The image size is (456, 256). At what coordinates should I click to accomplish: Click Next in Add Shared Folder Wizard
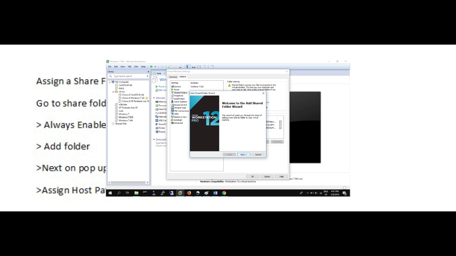(244, 155)
